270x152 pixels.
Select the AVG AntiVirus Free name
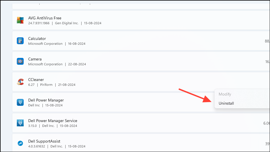pos(45,18)
